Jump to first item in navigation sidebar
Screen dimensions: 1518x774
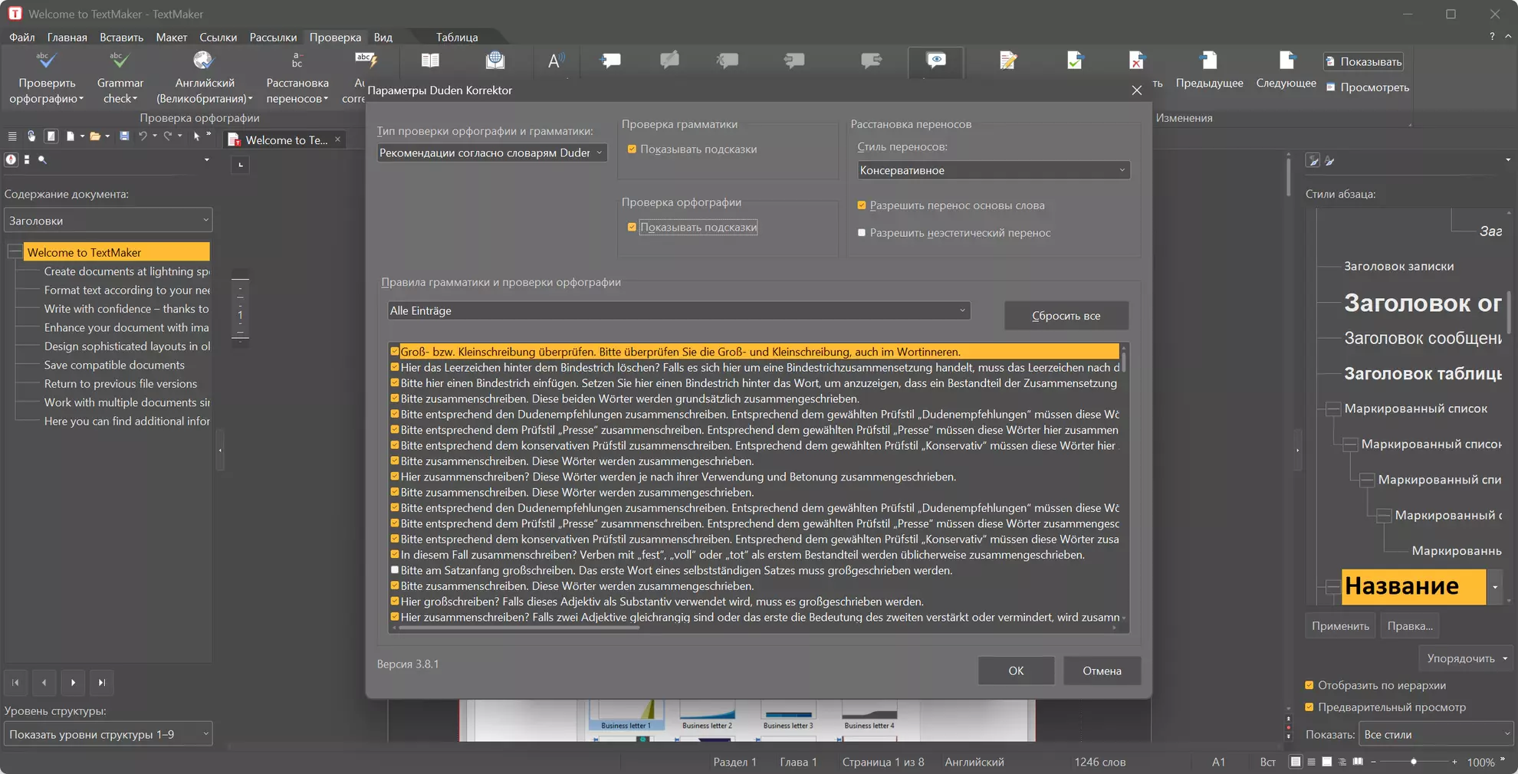[15, 683]
